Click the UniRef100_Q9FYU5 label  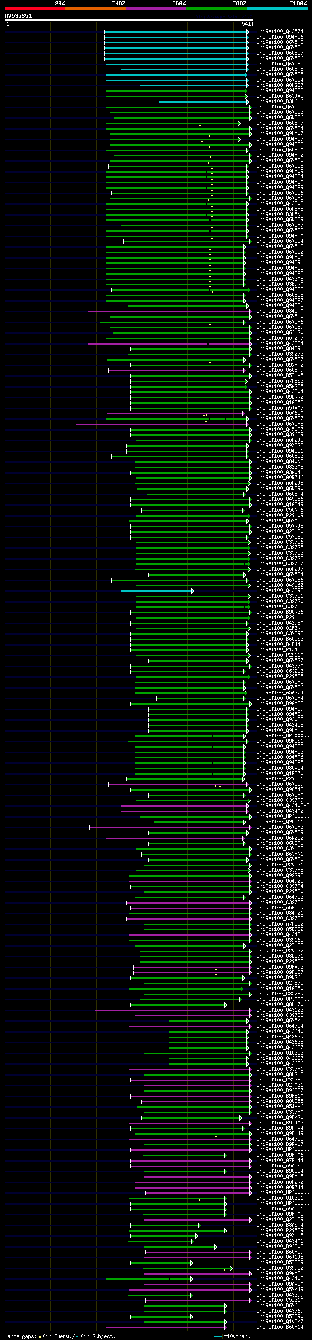tap(280, 1177)
